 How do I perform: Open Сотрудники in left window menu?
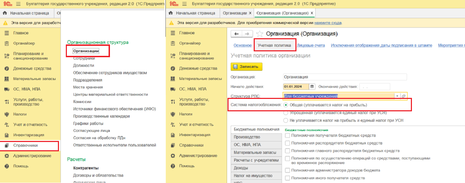pos(84,58)
